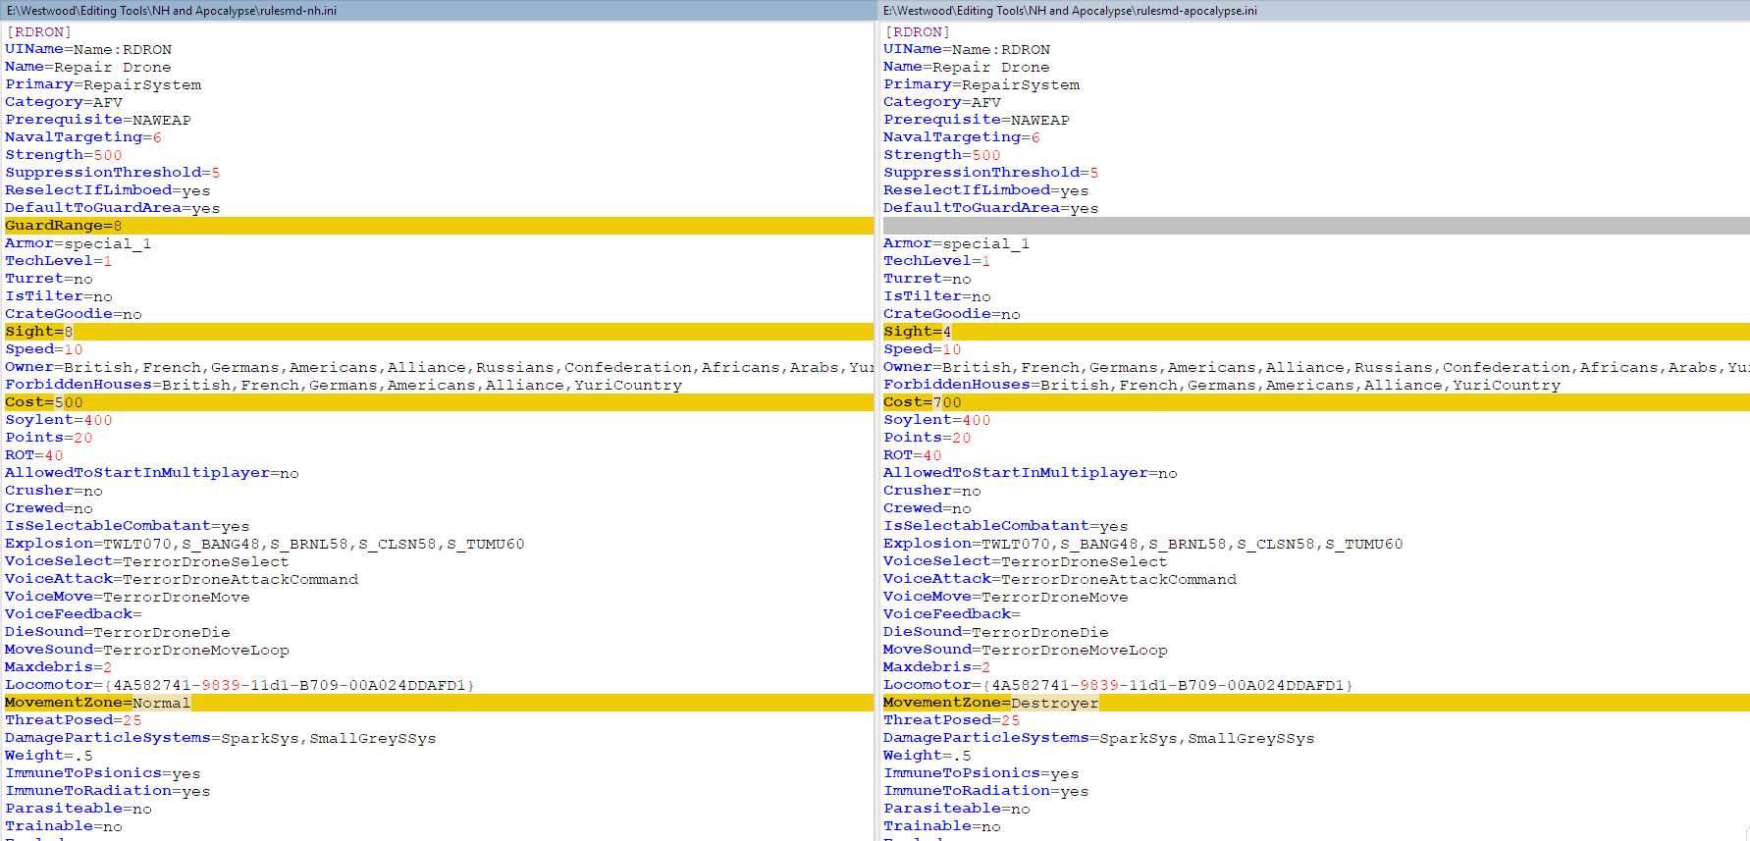This screenshot has width=1750, height=841.
Task: Click NavalTargeting=6 in right pane
Action: click(962, 137)
